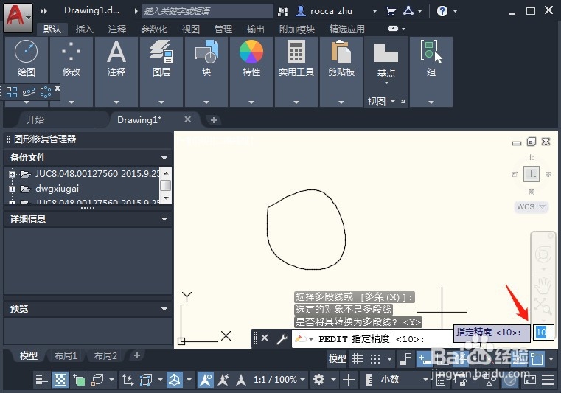Screen dimensions: 561x393
Task: Click the binoculars search icon
Action: click(x=282, y=11)
